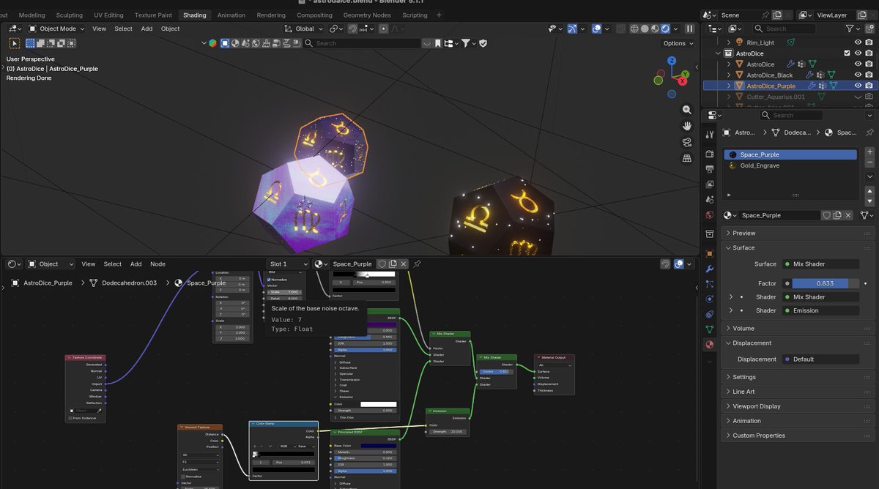Screen dimensions: 879x489
Task: Toggle Rim_Light visibility eye icon
Action: pyautogui.click(x=858, y=42)
